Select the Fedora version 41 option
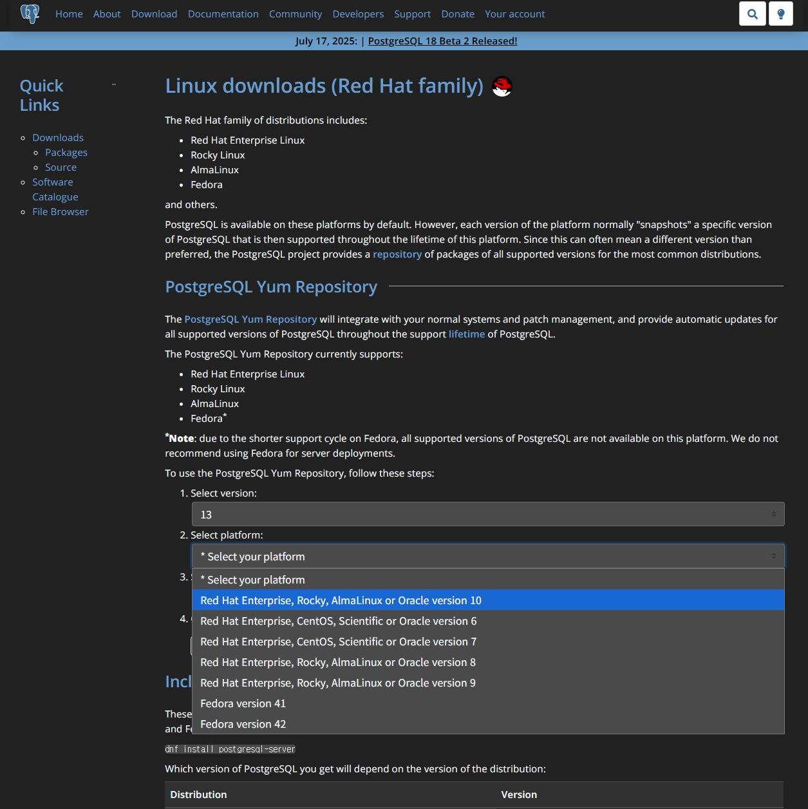This screenshot has width=808, height=809. pos(488,703)
